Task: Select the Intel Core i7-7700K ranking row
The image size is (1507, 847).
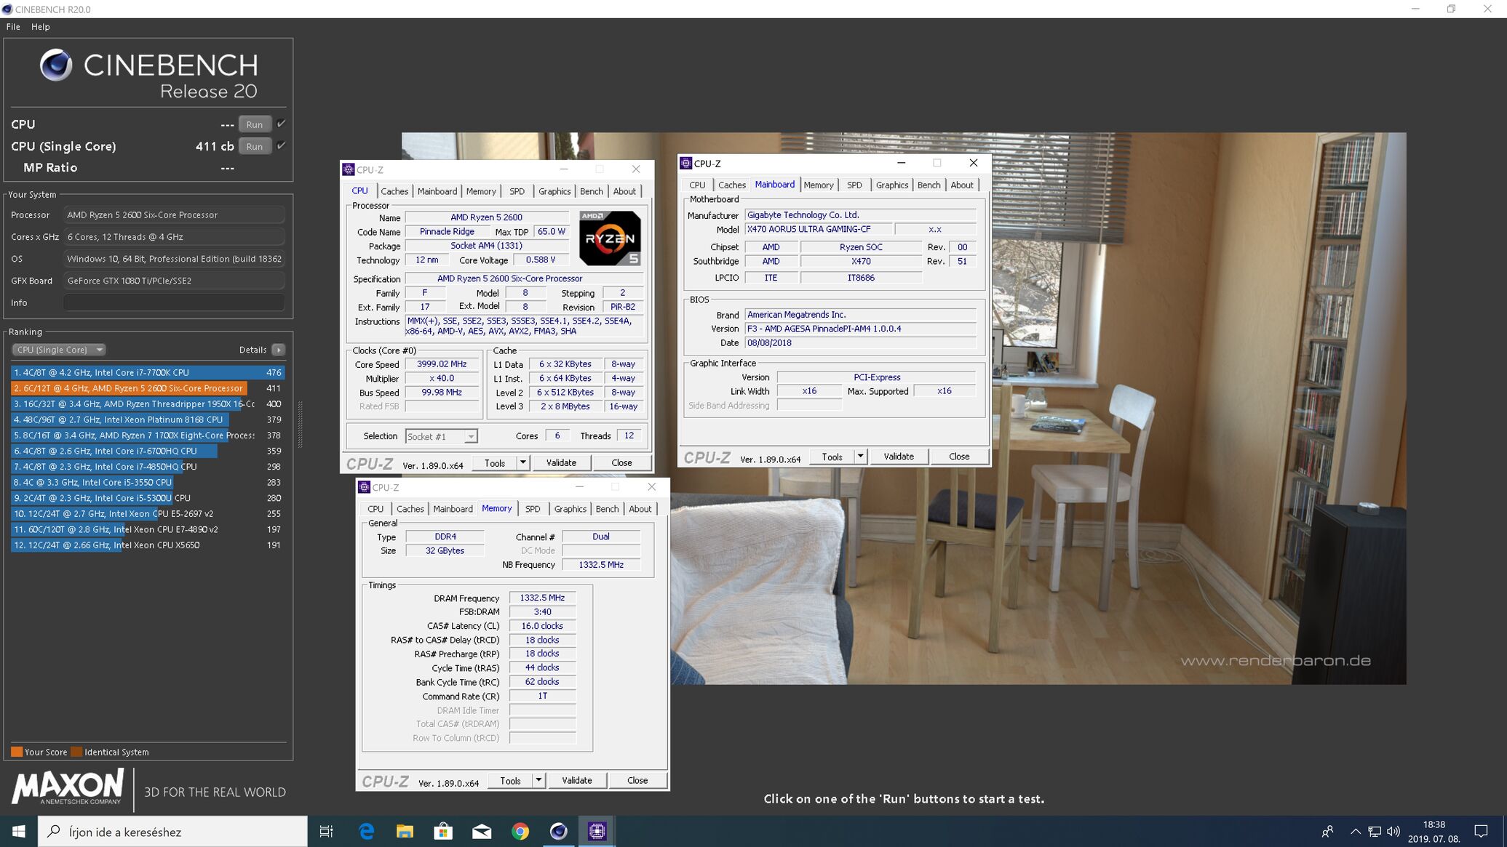Action: point(148,372)
